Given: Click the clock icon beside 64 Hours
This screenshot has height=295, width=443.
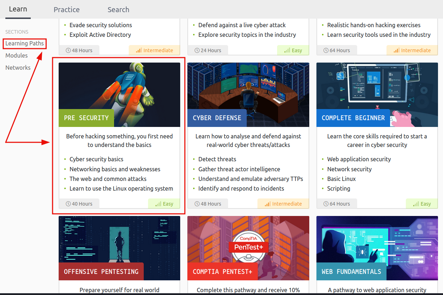Looking at the screenshot, I should tap(326, 203).
